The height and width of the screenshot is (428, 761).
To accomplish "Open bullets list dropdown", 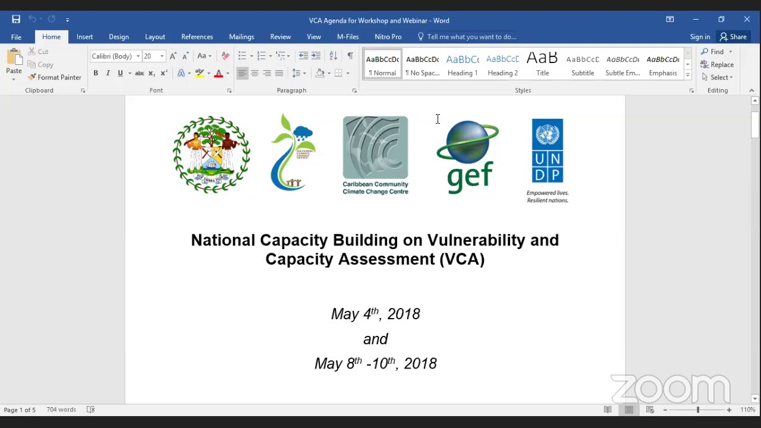I will 251,56.
